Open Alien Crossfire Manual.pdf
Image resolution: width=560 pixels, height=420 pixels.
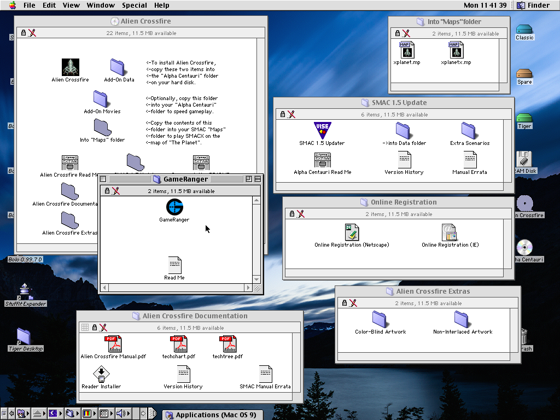click(x=114, y=344)
